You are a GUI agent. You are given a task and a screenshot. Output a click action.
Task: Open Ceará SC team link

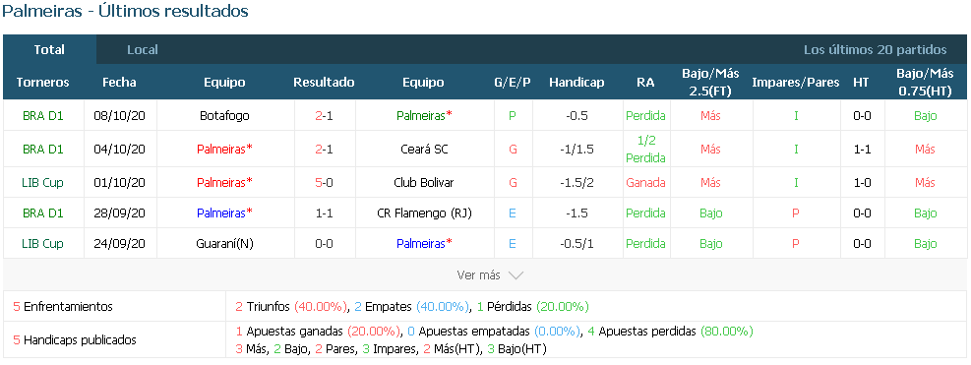[x=424, y=150]
